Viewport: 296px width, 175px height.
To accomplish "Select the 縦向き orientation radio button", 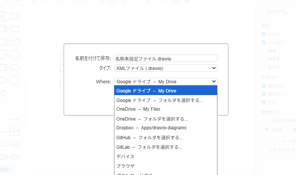I will pos(267,129).
